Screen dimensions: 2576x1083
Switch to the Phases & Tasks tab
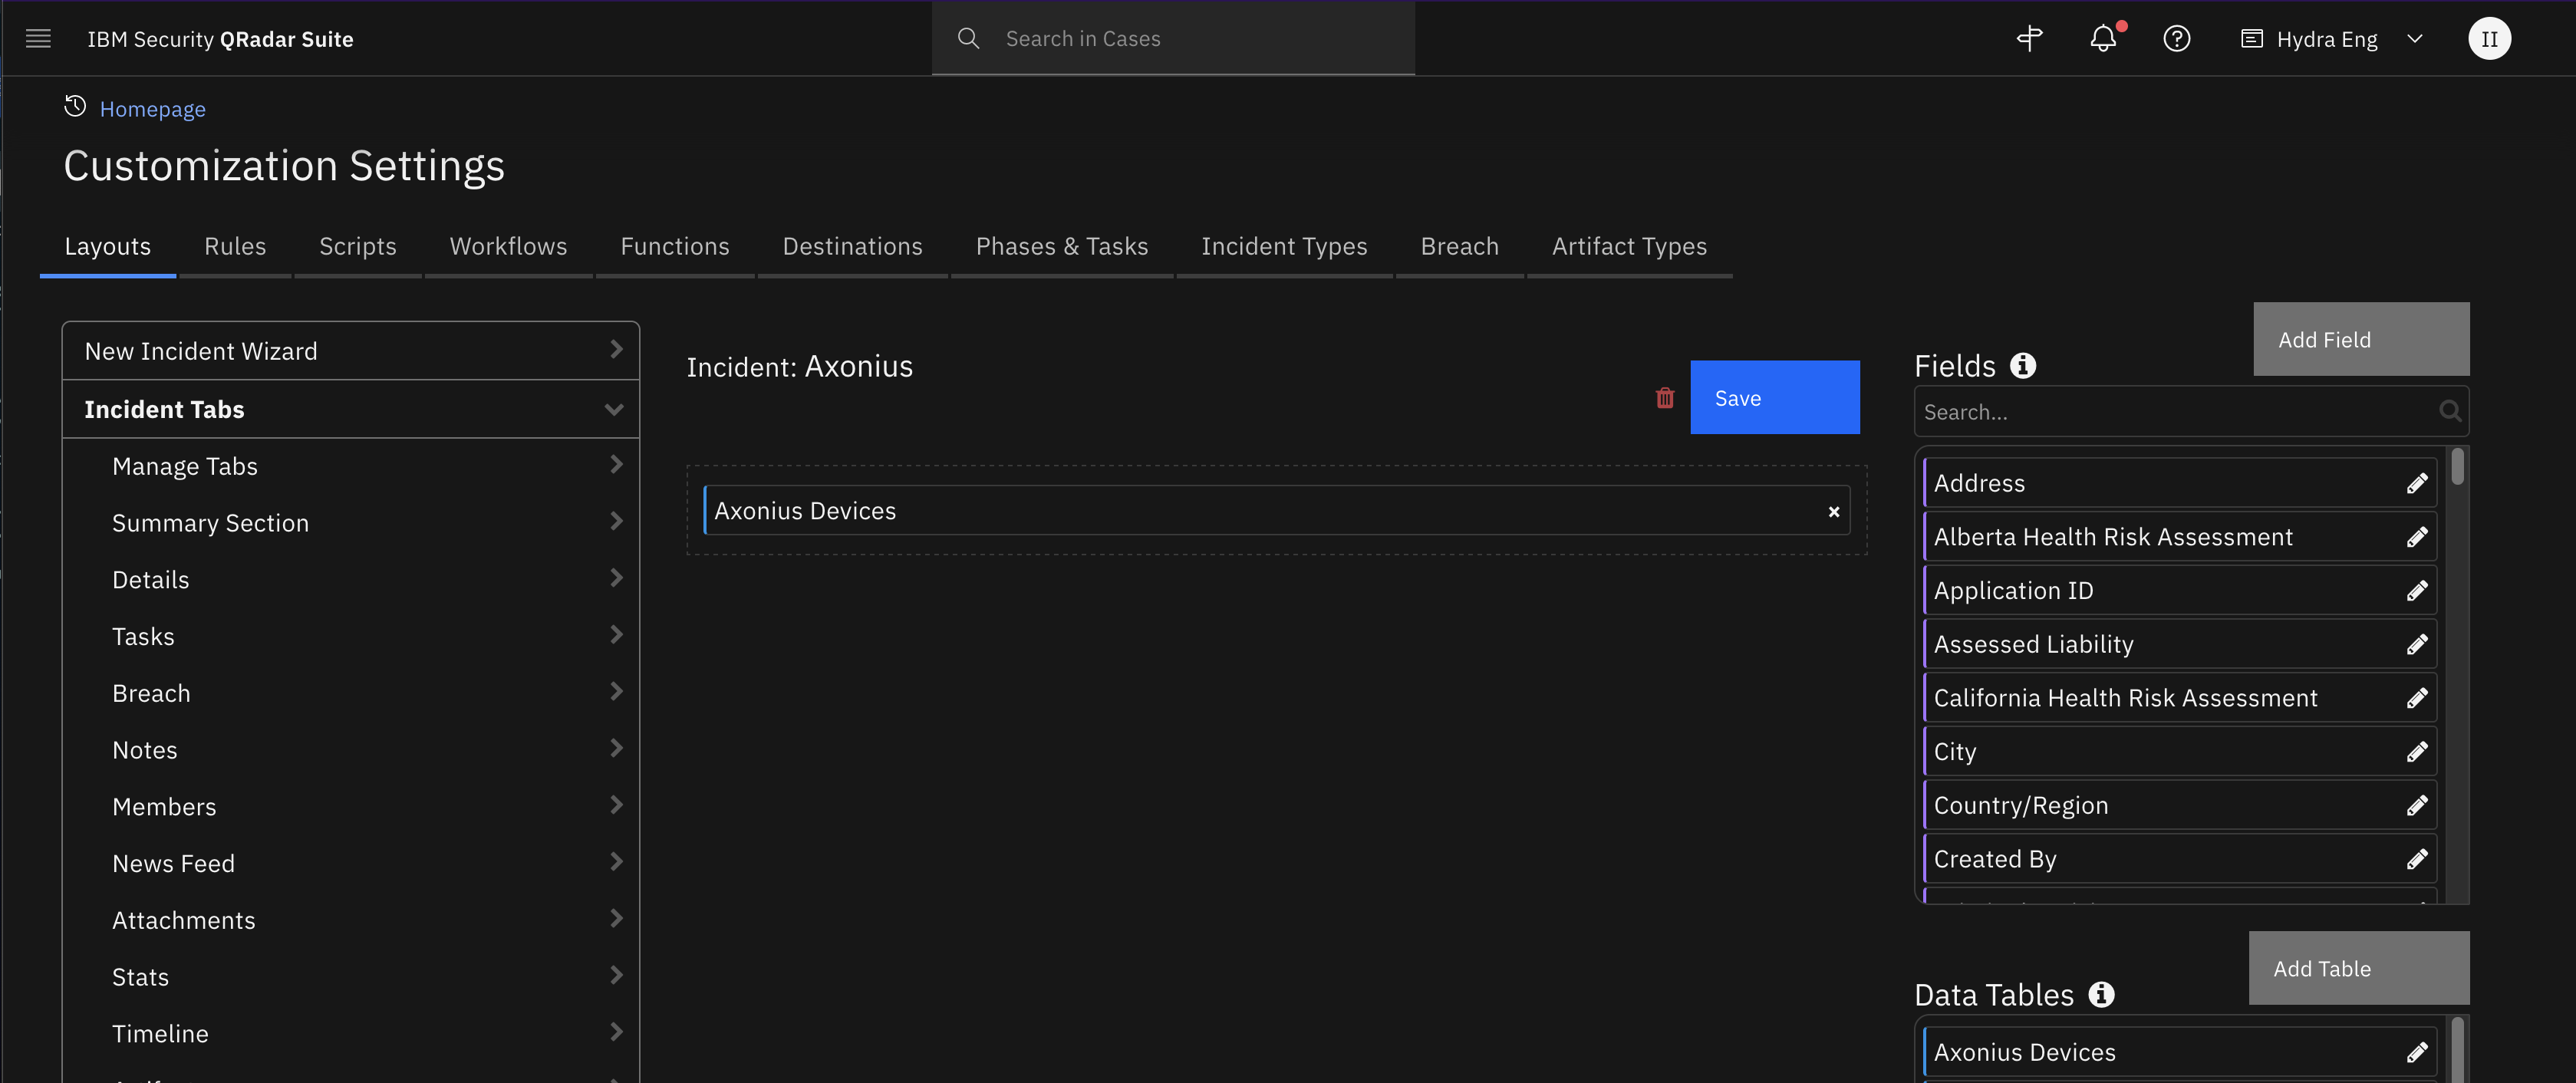1062,247
